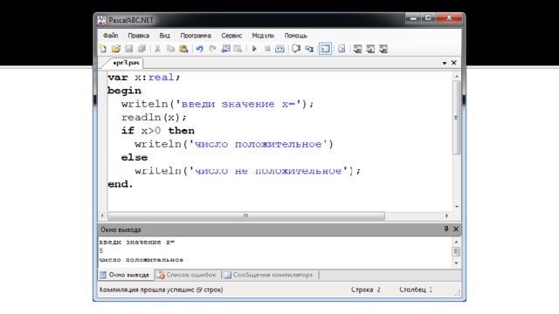Toggle the output window toolbar button
559x314 pixels.
click(325, 49)
